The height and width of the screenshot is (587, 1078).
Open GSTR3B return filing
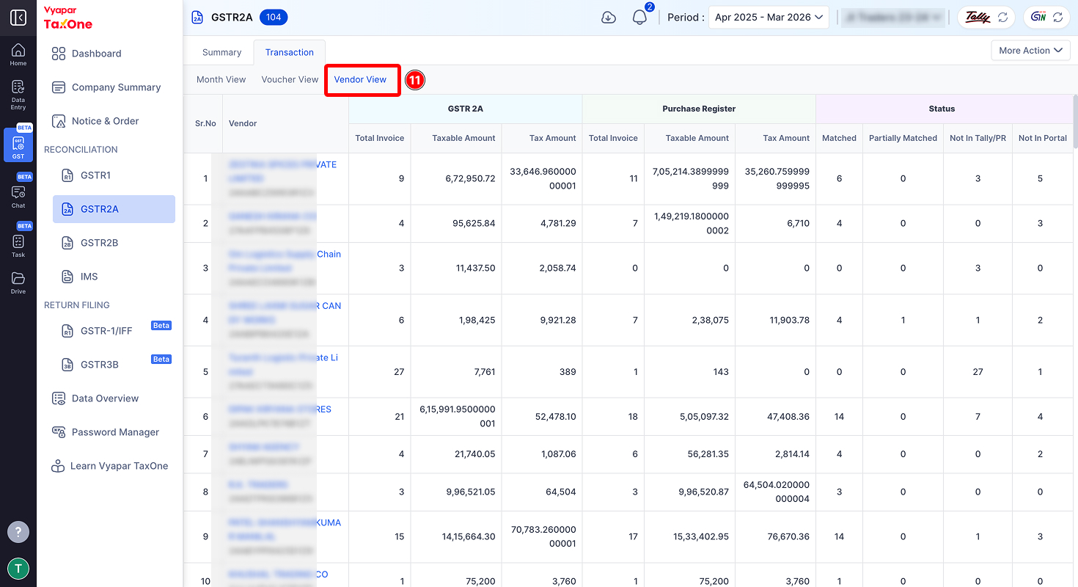[114, 365]
